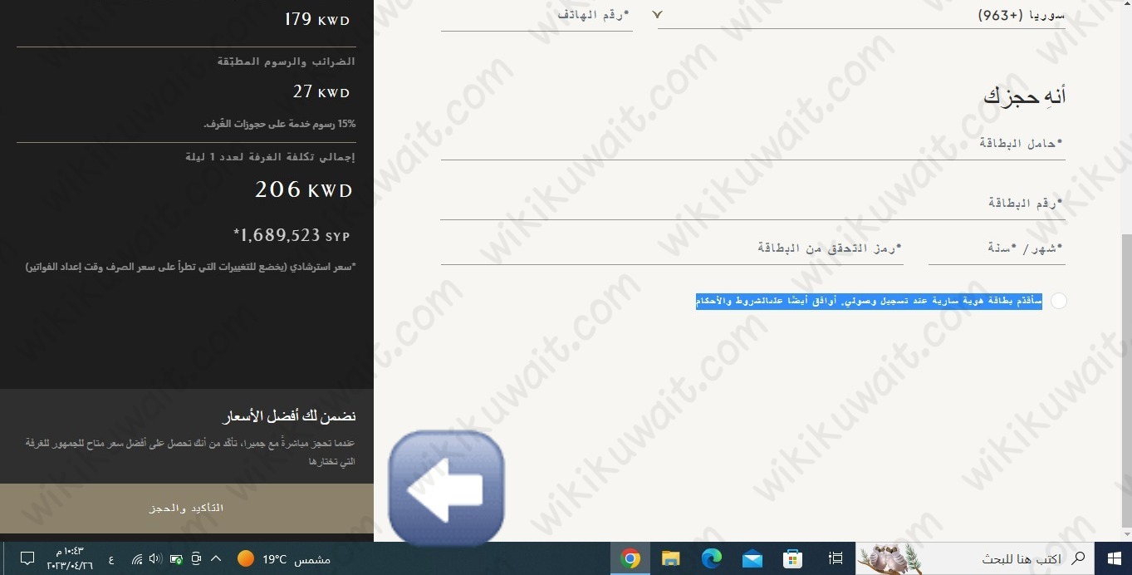
Task: Click the حامل البطاقة cardholder name field
Action: point(752,144)
